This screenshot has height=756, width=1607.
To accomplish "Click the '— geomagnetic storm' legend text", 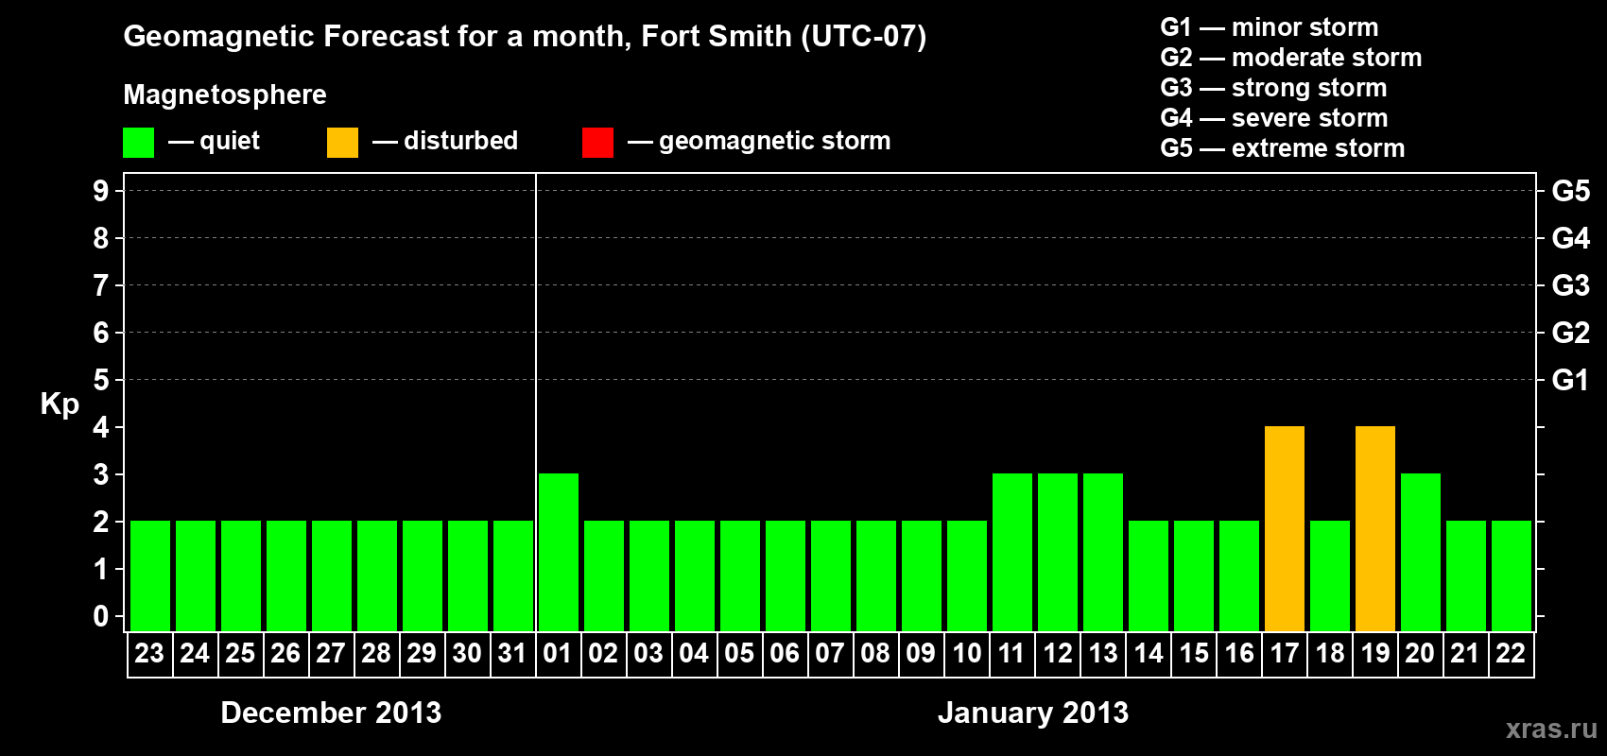I will (x=759, y=142).
